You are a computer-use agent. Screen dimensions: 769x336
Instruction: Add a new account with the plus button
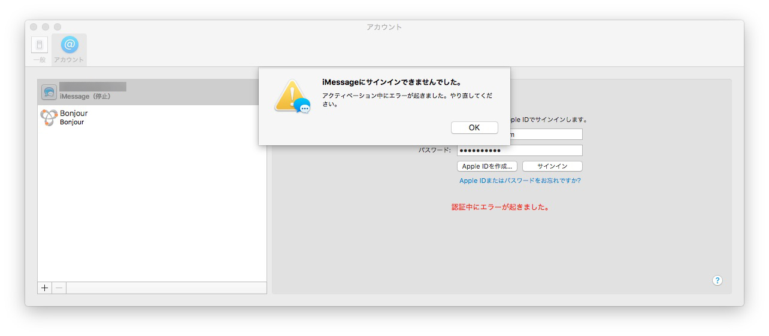[45, 288]
